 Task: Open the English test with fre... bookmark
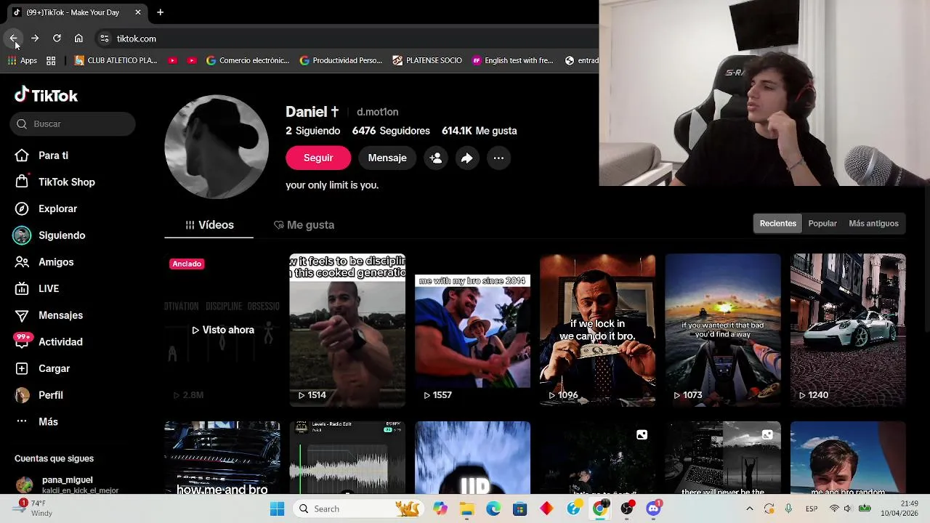(513, 60)
